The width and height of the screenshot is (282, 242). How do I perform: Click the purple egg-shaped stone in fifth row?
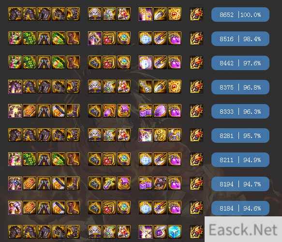(x=160, y=111)
